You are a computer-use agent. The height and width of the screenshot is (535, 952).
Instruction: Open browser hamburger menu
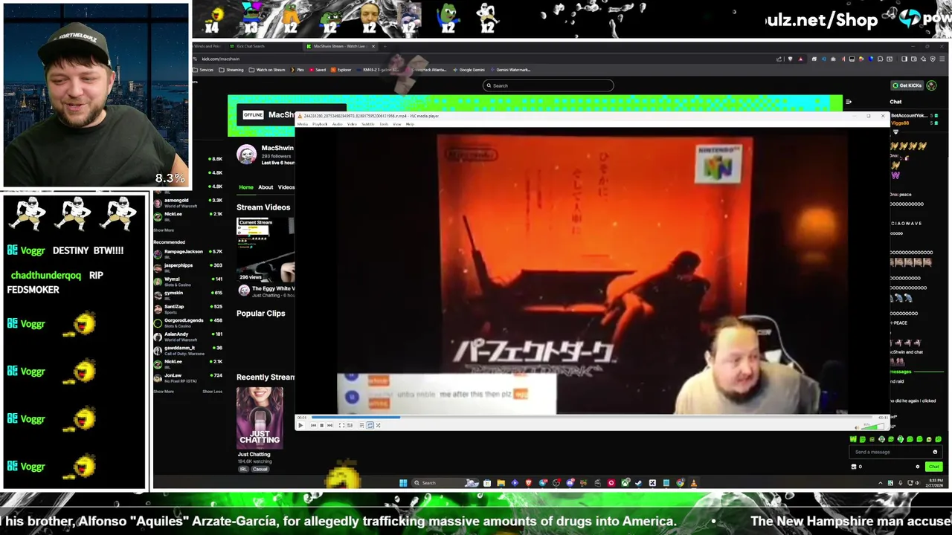click(942, 59)
